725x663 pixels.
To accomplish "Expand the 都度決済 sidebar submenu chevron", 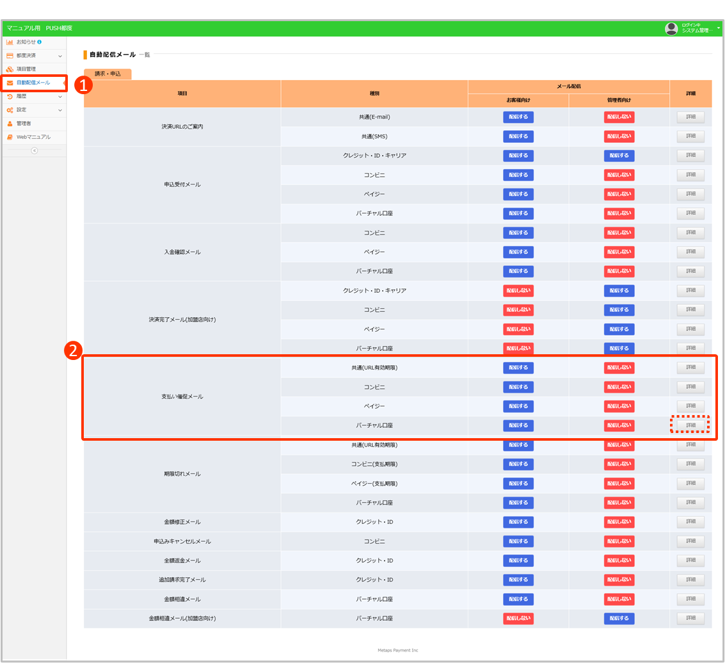I will coord(60,56).
